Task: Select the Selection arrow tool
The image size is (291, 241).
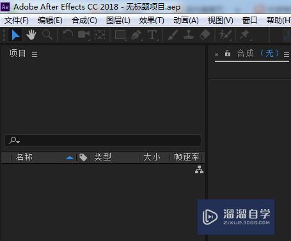Action: coord(15,35)
